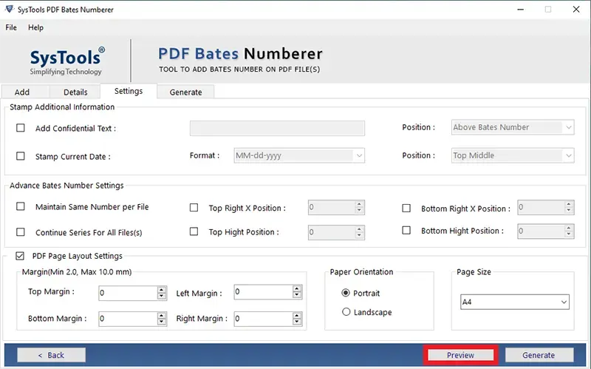The image size is (591, 369).
Task: Enable Stamp Current Date checkbox
Action: [21, 156]
